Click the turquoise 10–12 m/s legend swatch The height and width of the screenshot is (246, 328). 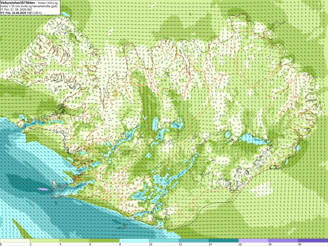[x=164, y=241]
